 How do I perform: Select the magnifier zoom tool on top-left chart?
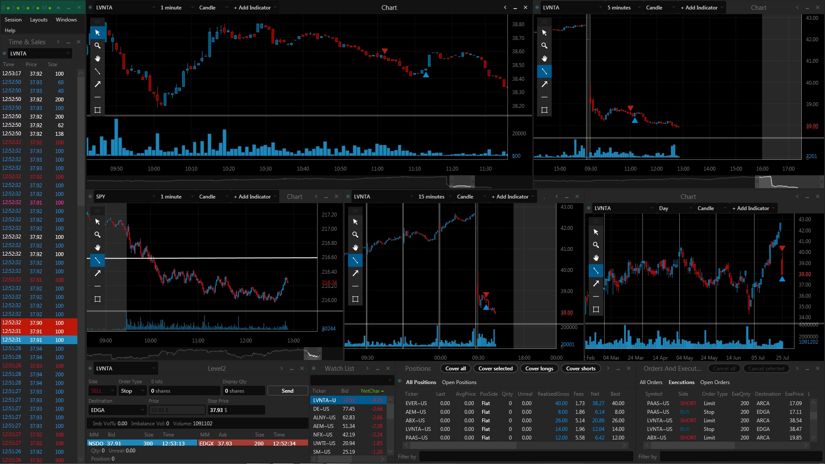[x=98, y=46]
